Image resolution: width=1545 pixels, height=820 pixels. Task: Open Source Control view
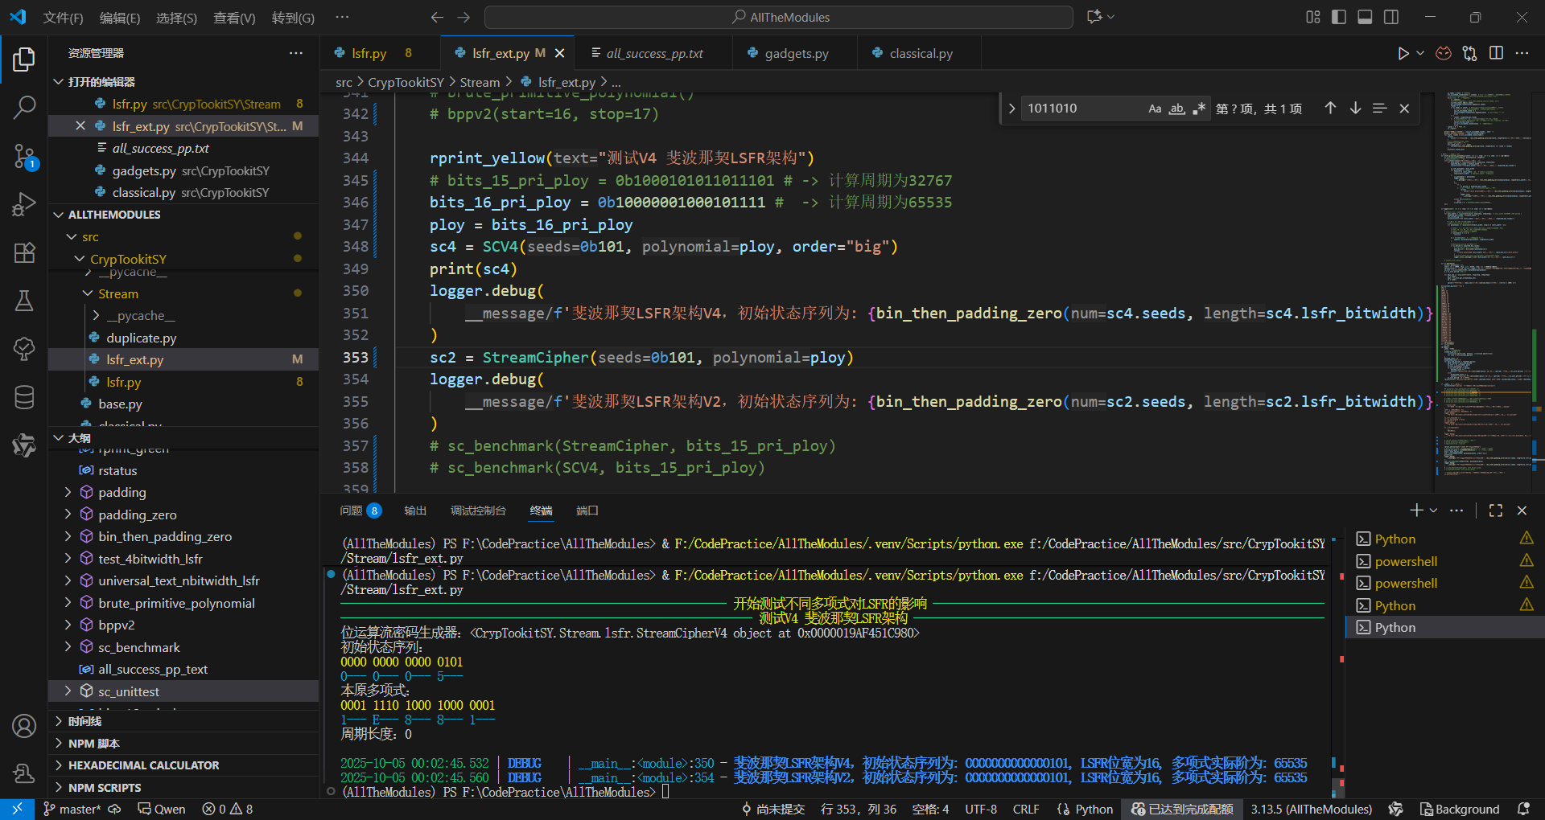click(24, 156)
